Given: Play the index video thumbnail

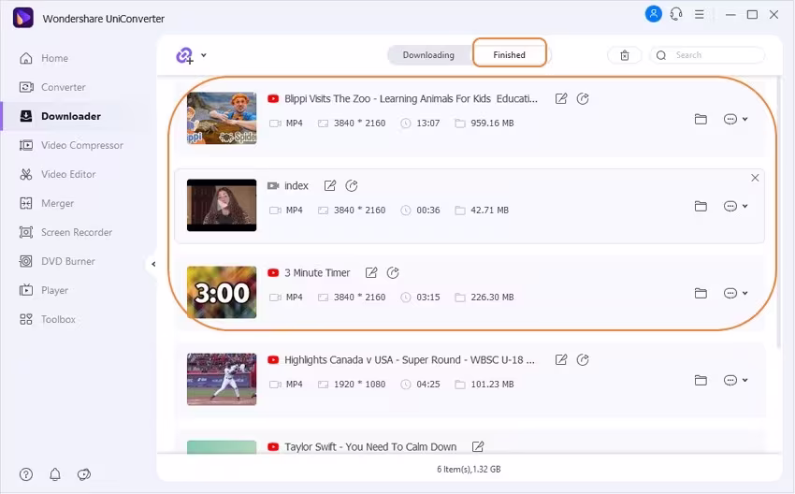Looking at the screenshot, I should pos(222,206).
